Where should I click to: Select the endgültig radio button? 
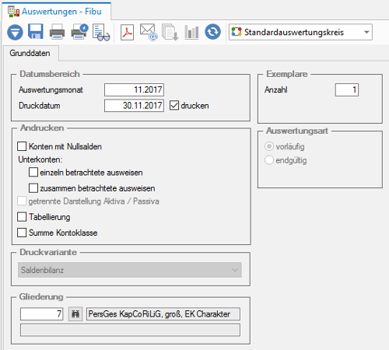269,160
